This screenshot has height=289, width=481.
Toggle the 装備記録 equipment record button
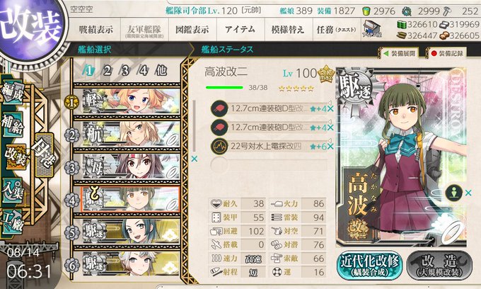[x=446, y=53]
